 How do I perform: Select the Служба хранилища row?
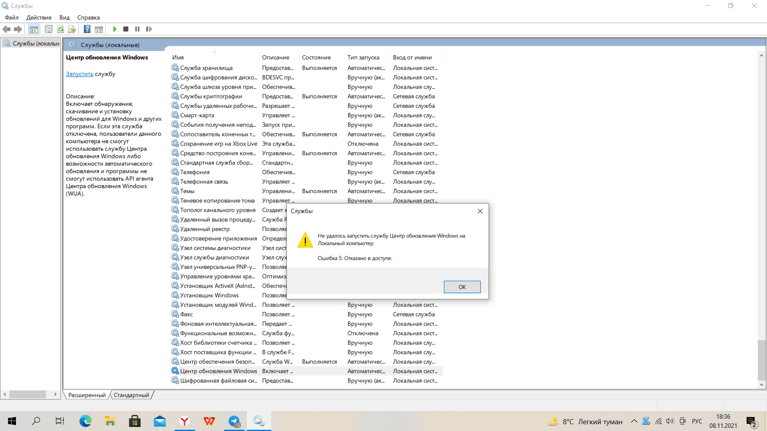point(306,68)
